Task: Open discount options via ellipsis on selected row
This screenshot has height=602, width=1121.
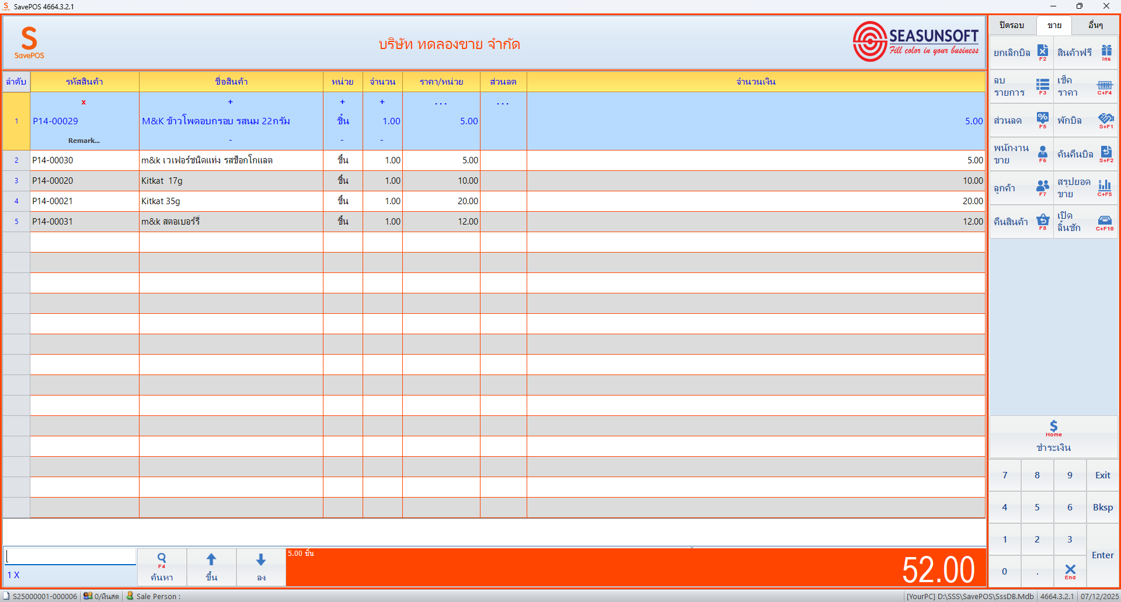Action: pos(503,103)
